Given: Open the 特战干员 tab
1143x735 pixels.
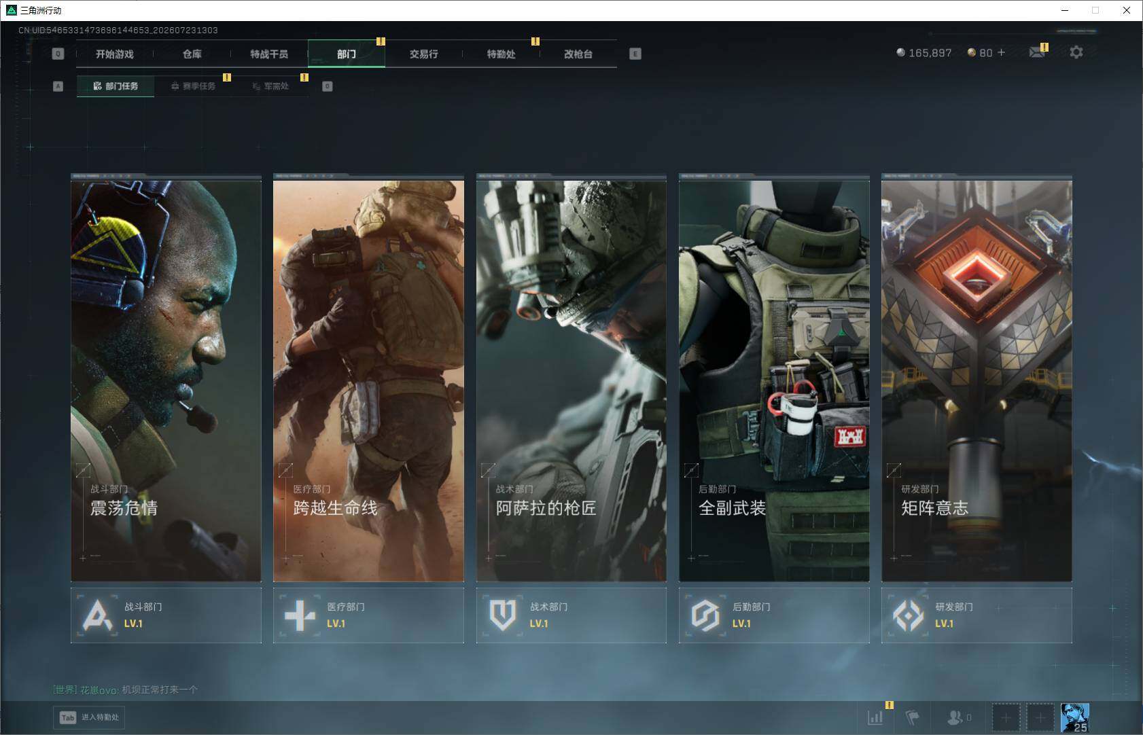Looking at the screenshot, I should coord(269,54).
